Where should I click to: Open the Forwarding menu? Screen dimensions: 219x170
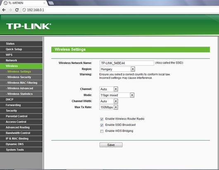coord(21,105)
